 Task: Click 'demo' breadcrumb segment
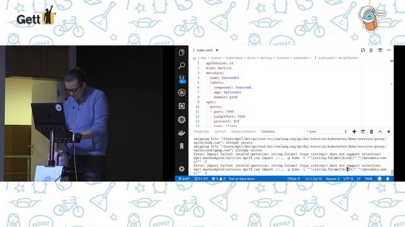251,58
